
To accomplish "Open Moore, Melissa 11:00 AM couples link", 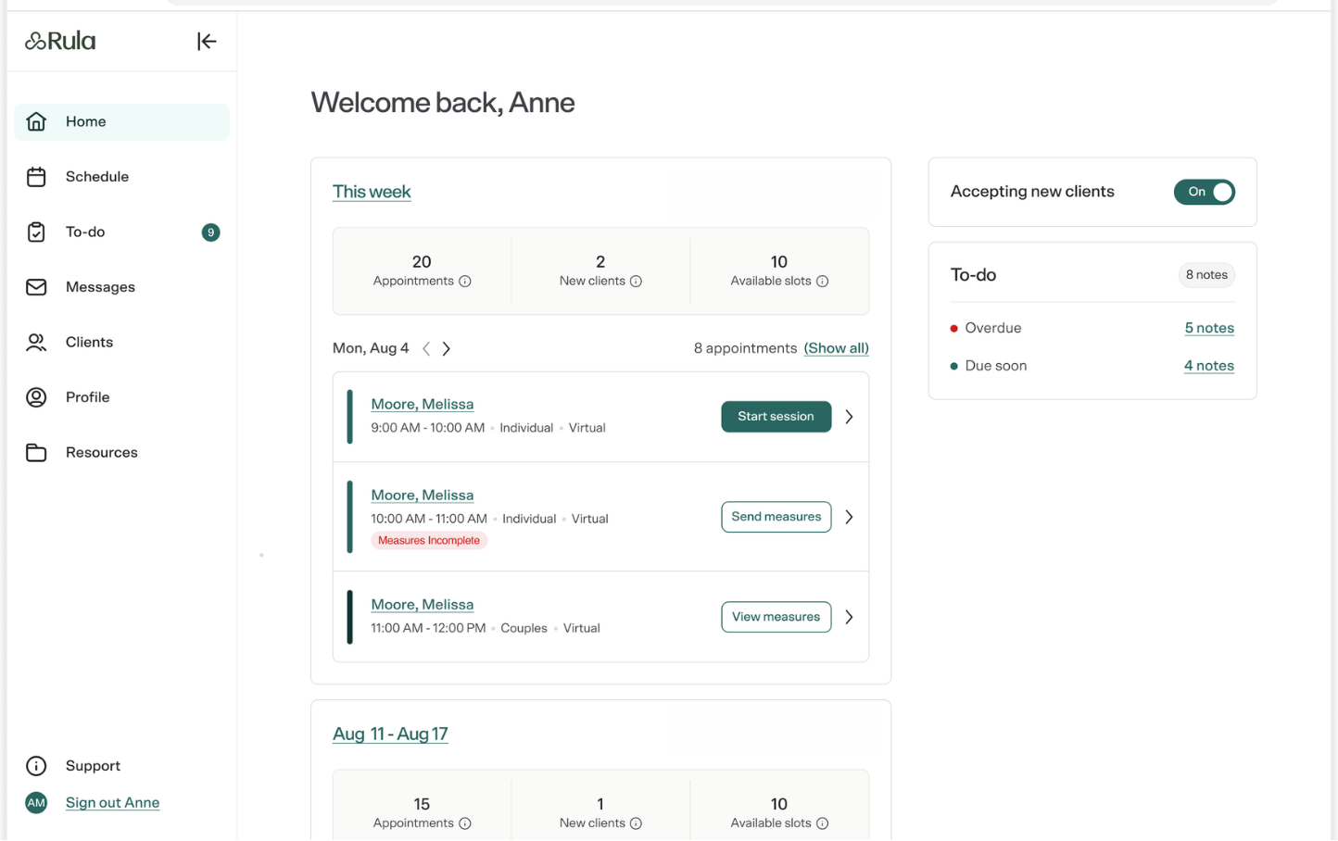I will point(423,604).
